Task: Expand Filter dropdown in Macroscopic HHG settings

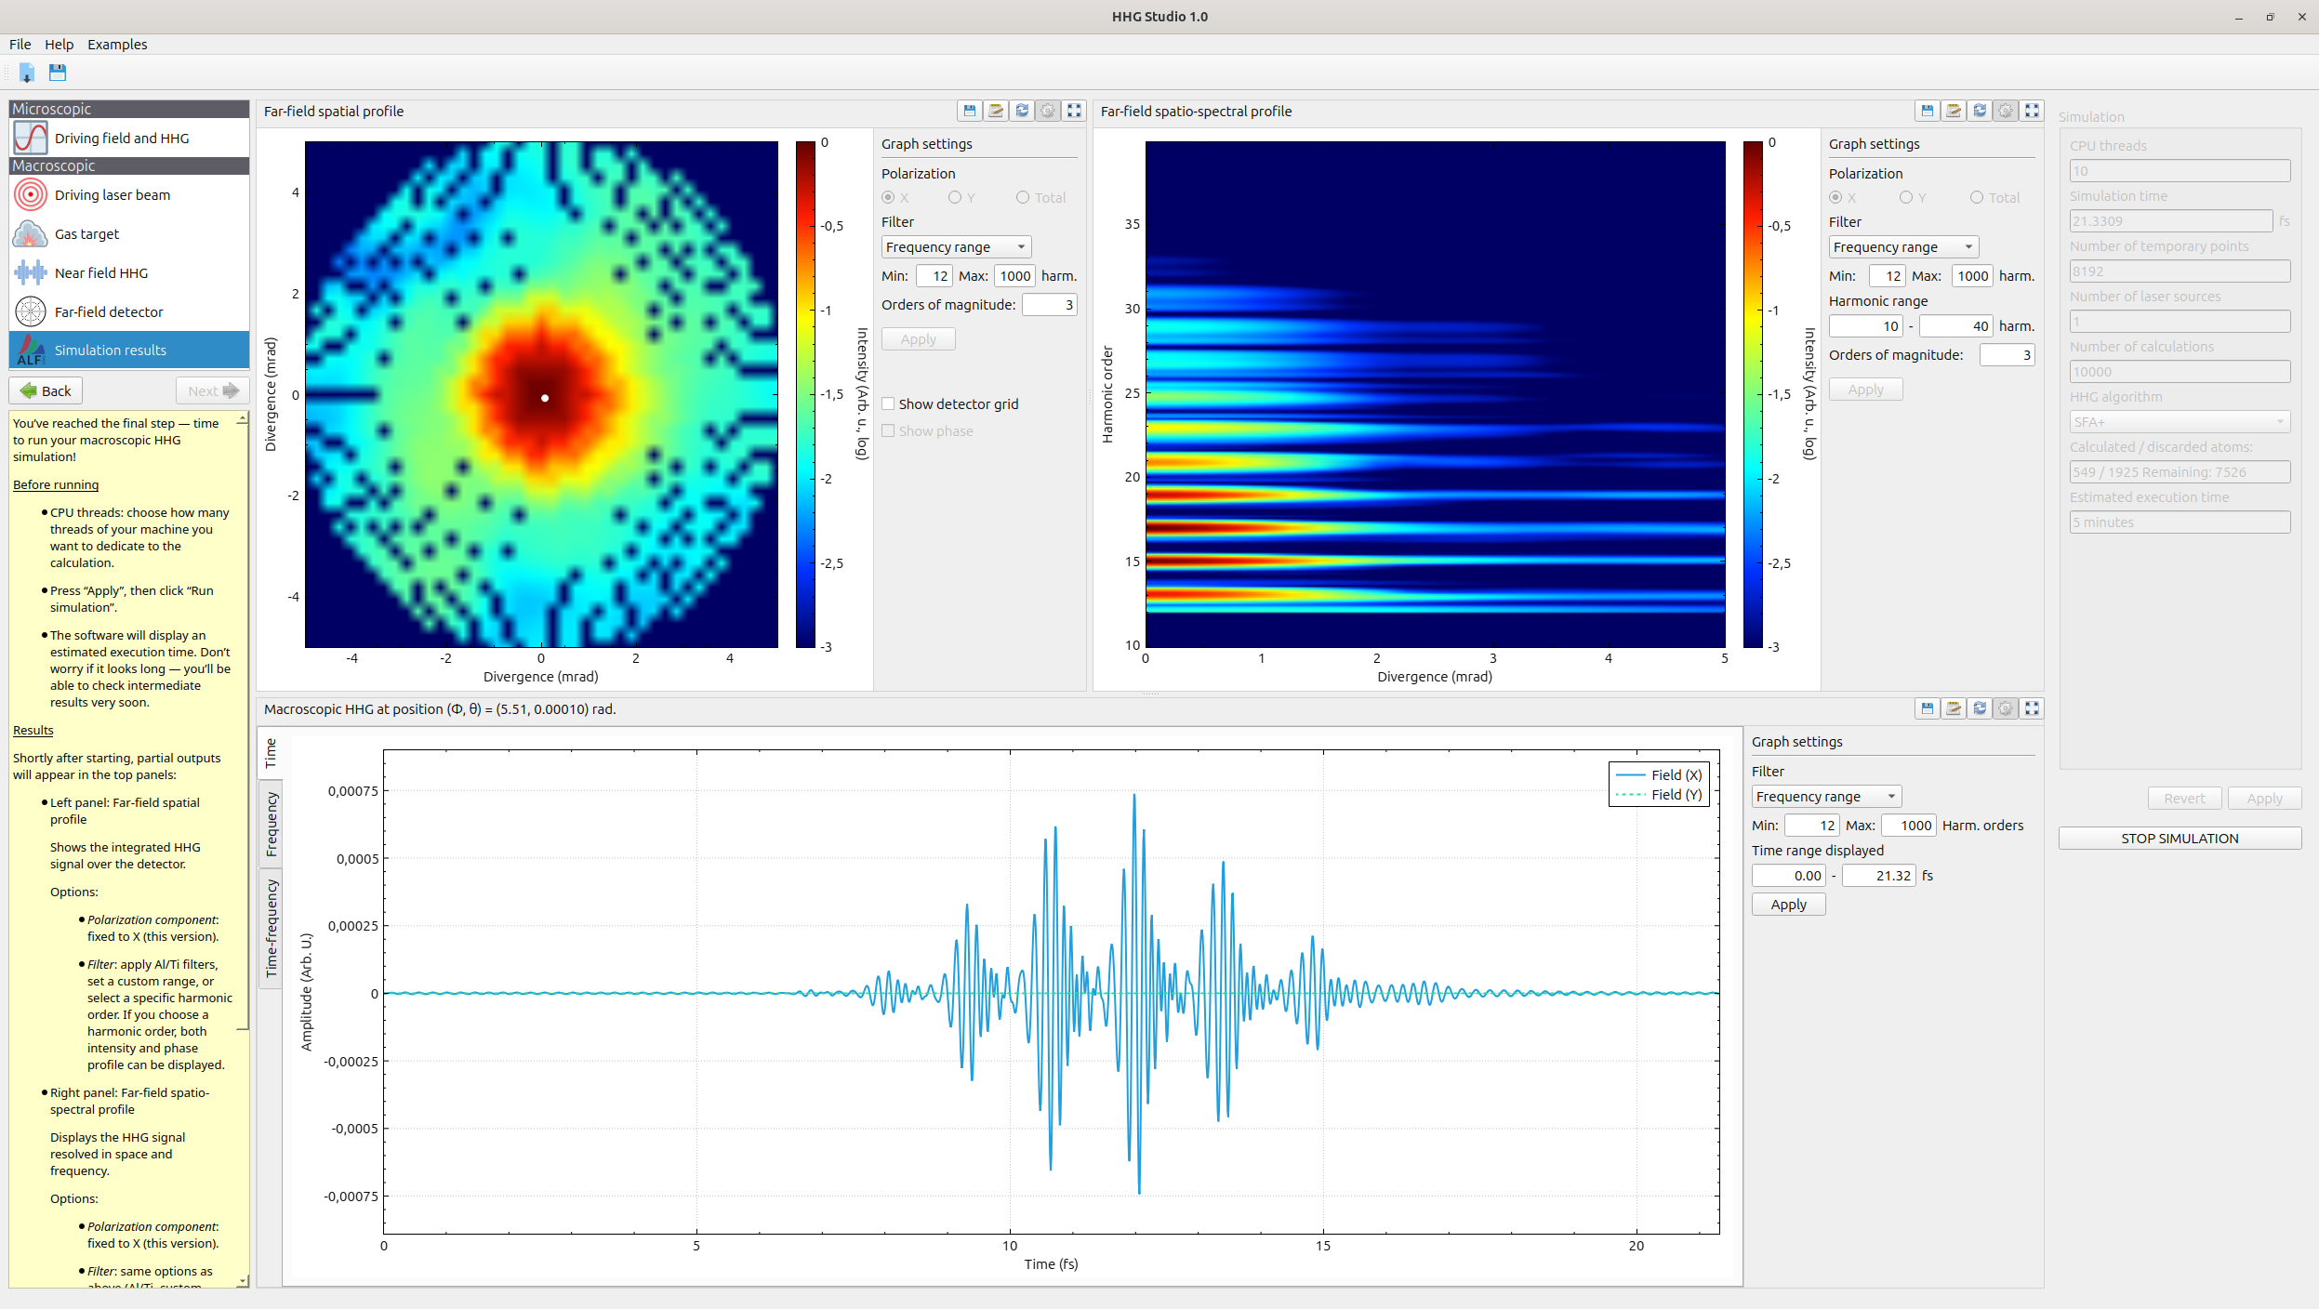Action: click(1825, 797)
